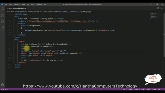The height and width of the screenshot is (93, 165).
Task: Click the HTML folder breadcrumb segment
Action: [x=37, y=12]
